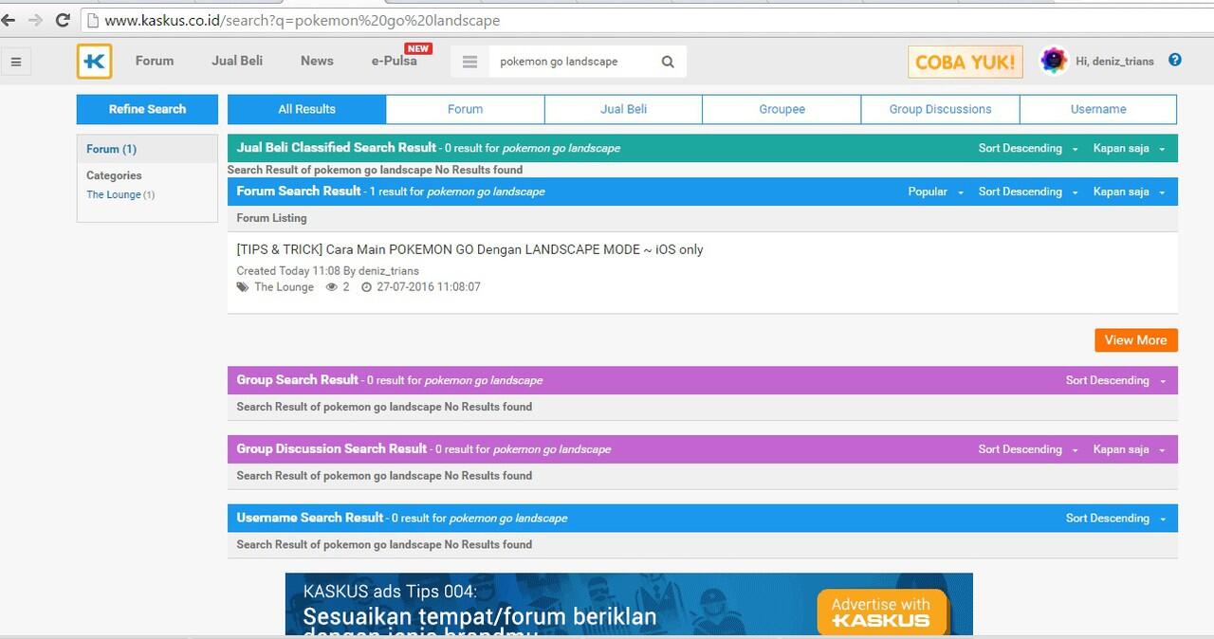Click The Lounge tag under thread
This screenshot has height=639, width=1214.
click(284, 287)
